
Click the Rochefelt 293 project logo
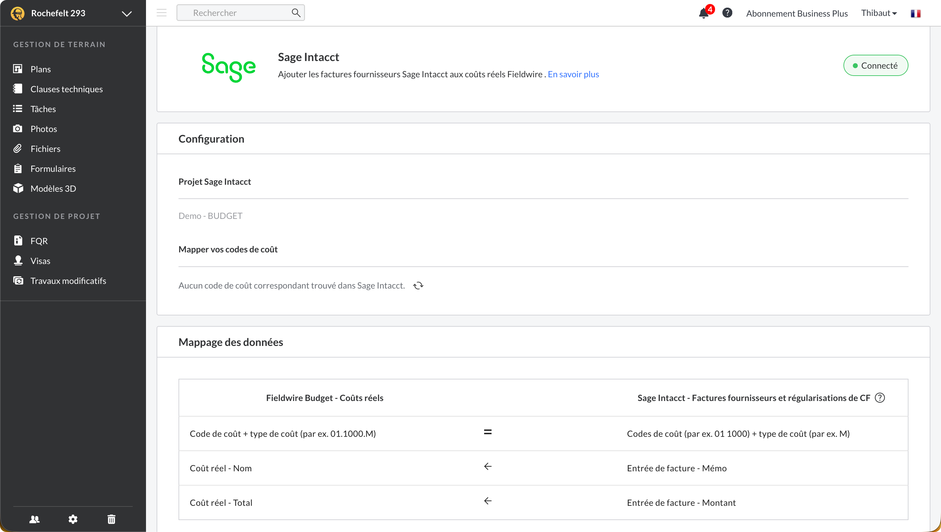tap(18, 13)
